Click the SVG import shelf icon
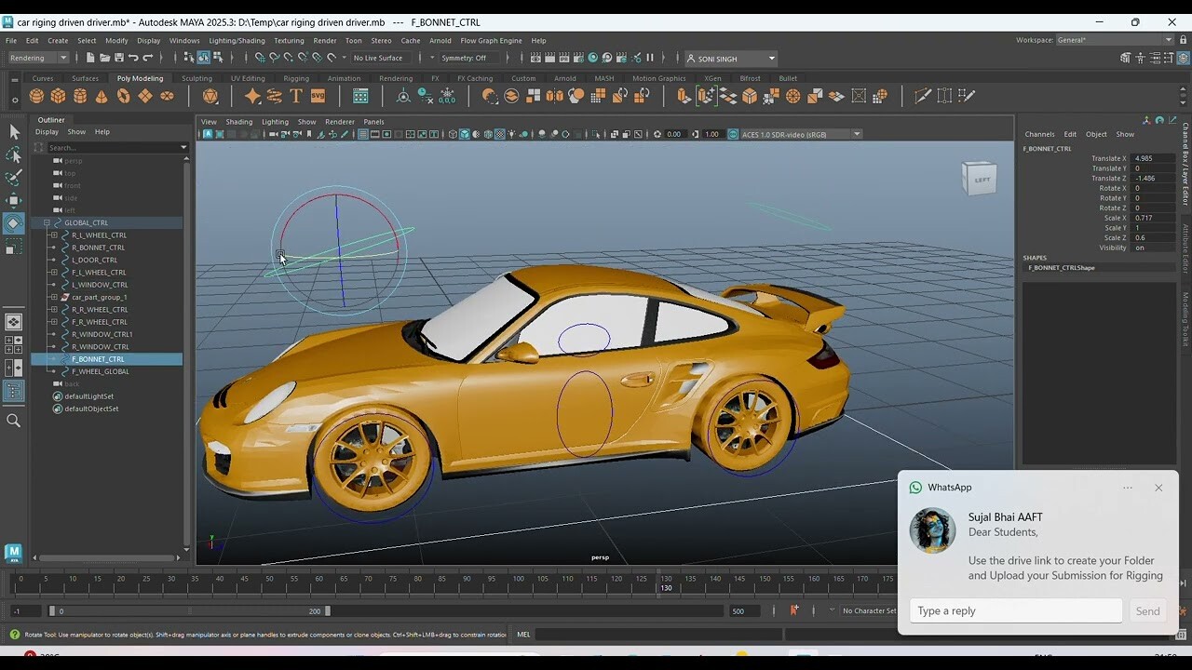The image size is (1192, 670). click(318, 96)
